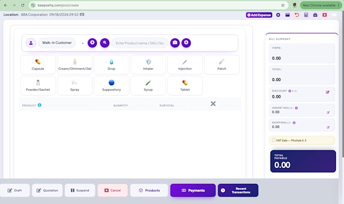Select the Tablet category
Image resolution: width=344 pixels, height=204 pixels.
185,86
